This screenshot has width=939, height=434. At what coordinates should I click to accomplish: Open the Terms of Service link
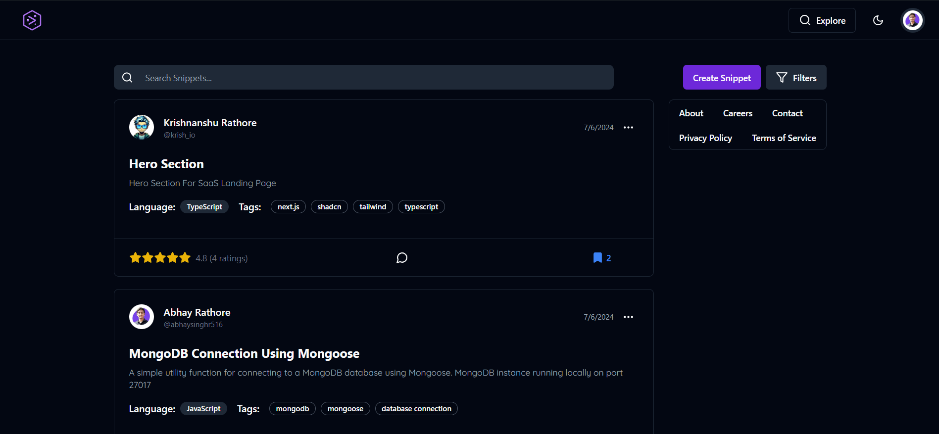[x=784, y=138]
